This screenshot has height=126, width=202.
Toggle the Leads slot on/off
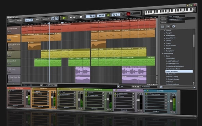[86, 92]
